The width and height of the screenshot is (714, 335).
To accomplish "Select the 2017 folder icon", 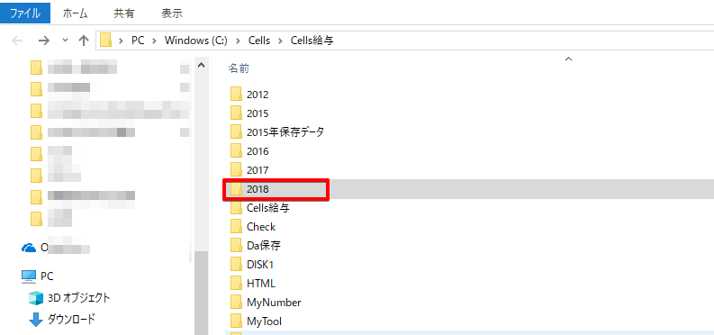I will 236,170.
